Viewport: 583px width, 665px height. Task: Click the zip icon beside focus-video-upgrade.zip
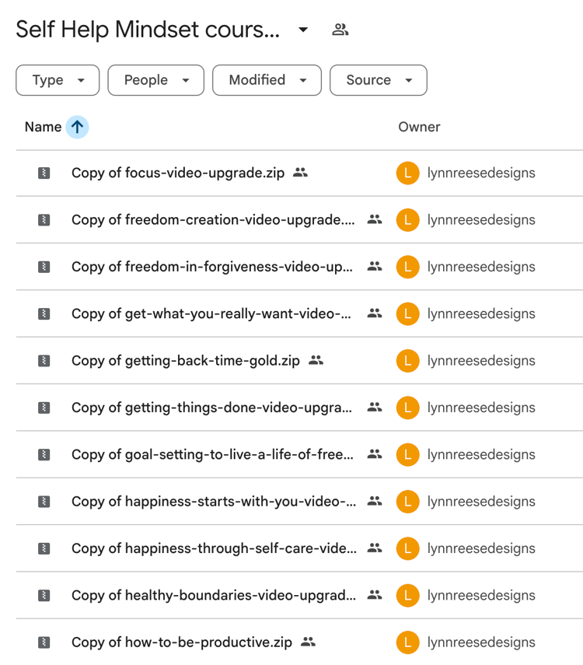[44, 173]
